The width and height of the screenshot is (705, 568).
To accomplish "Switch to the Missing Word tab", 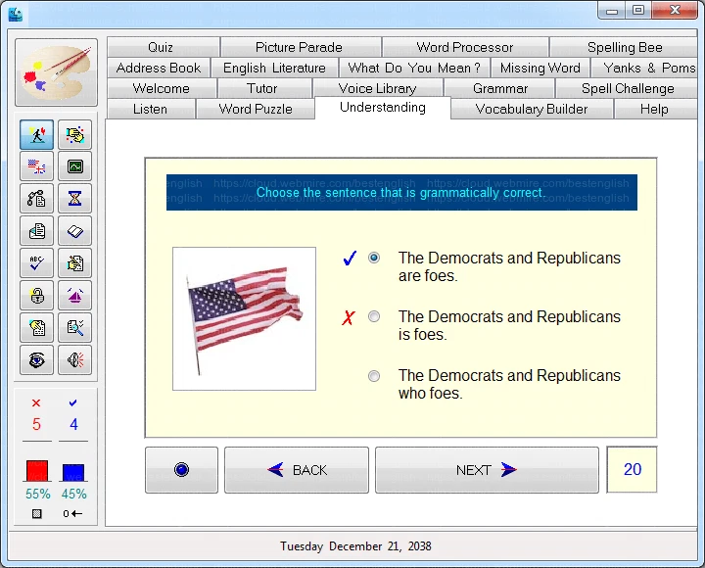I will [540, 68].
